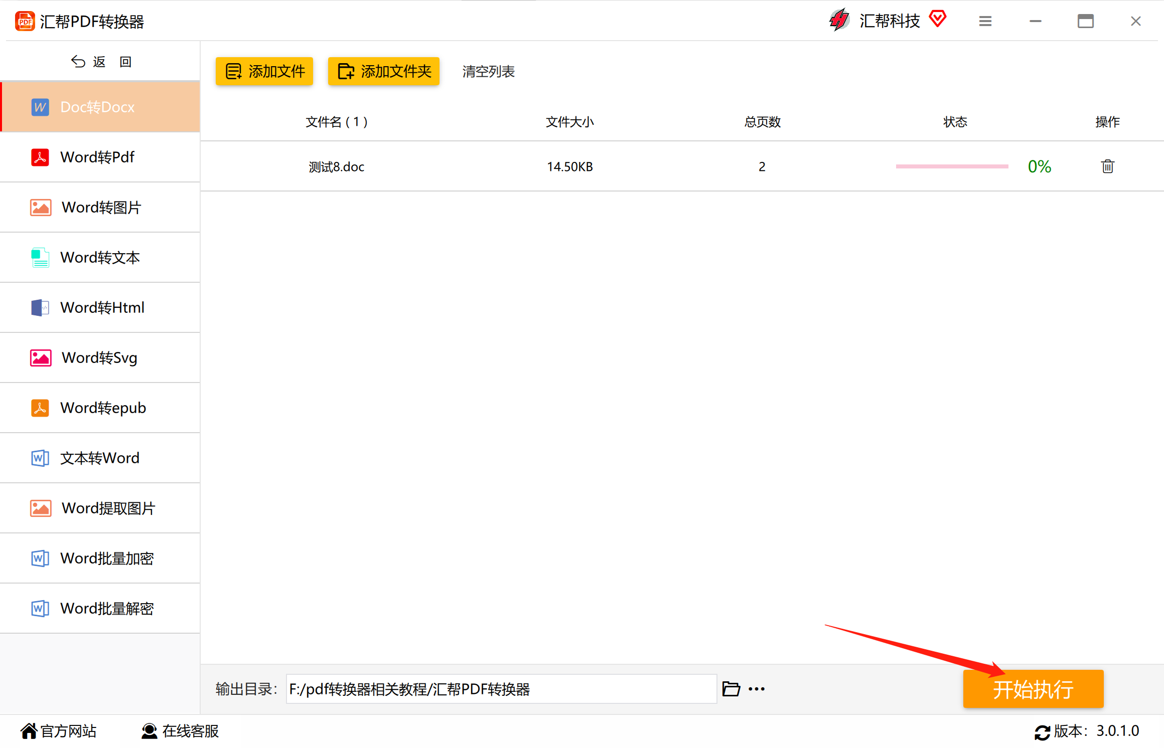Open the output folder browse icon
Image resolution: width=1164 pixels, height=748 pixels.
[731, 689]
